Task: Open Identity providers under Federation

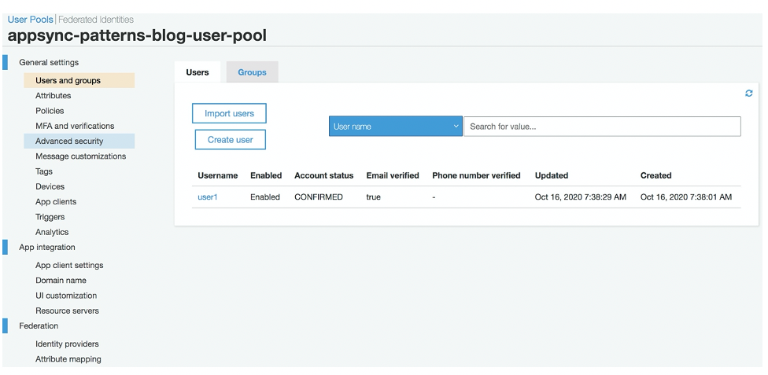Action: [67, 344]
